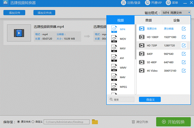Click the 添加文件 button
Screen dimensions: 194x128
(14, 13)
